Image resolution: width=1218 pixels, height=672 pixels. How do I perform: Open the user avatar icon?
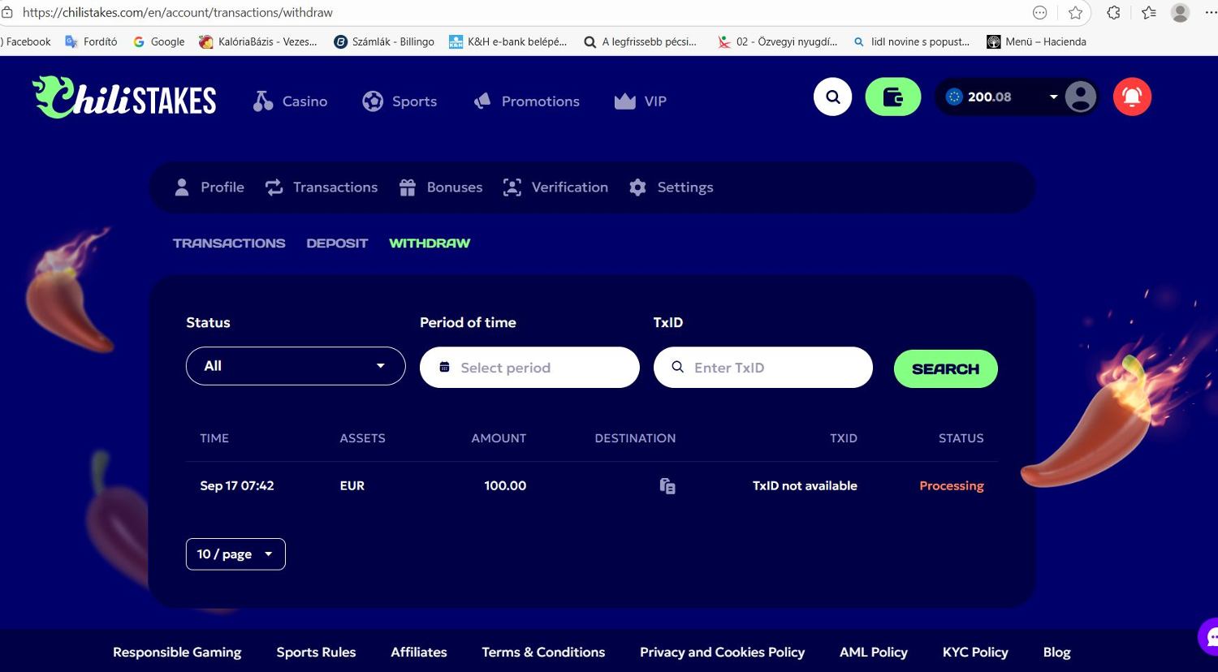pos(1080,97)
